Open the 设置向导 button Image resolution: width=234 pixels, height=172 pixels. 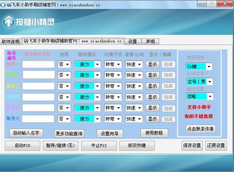(x=110, y=133)
